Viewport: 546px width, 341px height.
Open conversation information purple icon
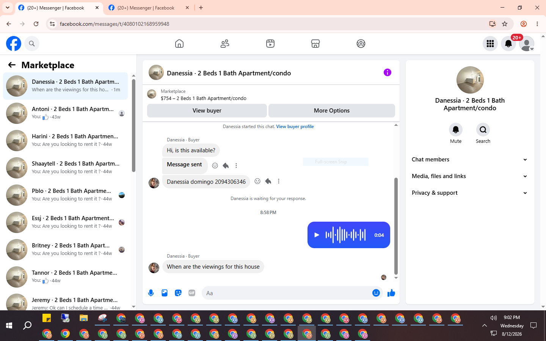388,72
